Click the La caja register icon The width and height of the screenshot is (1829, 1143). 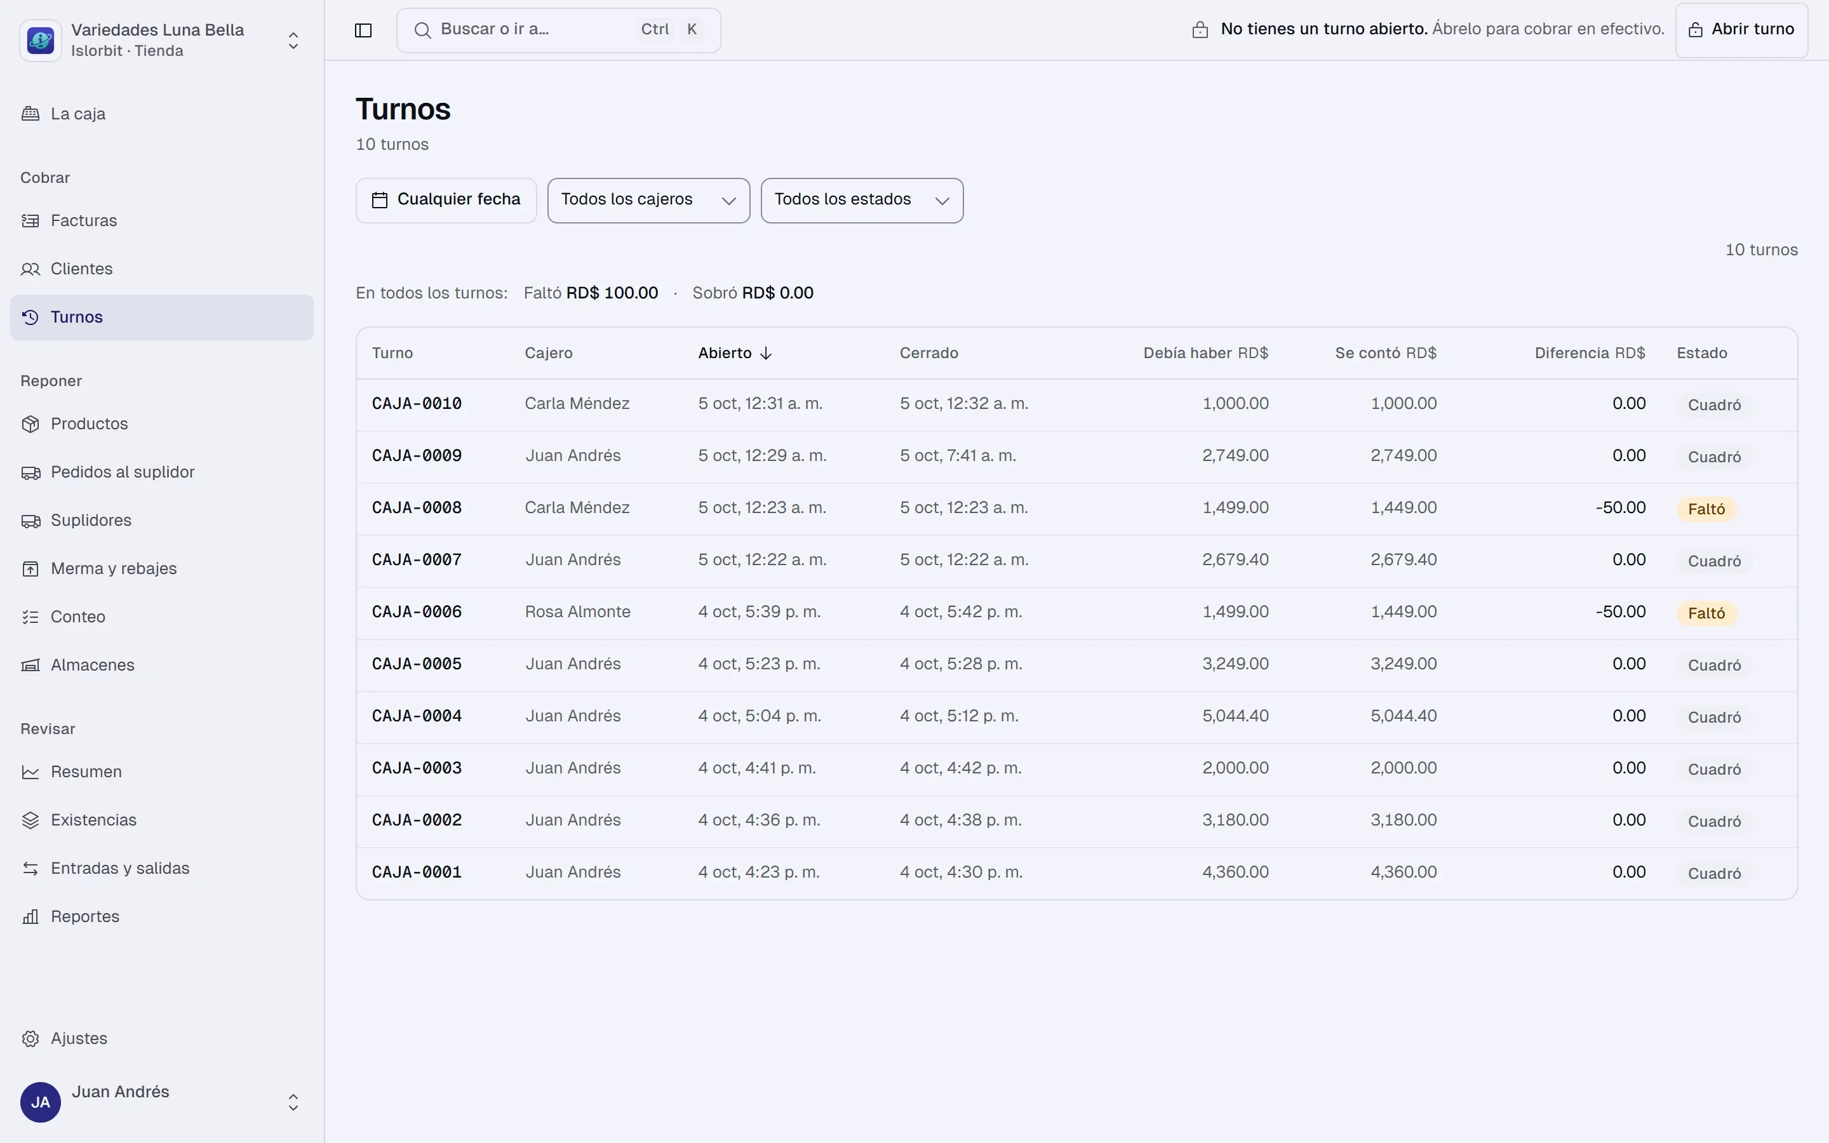coord(30,114)
